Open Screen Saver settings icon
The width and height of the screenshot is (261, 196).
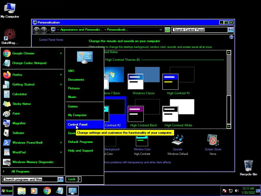point(213,140)
